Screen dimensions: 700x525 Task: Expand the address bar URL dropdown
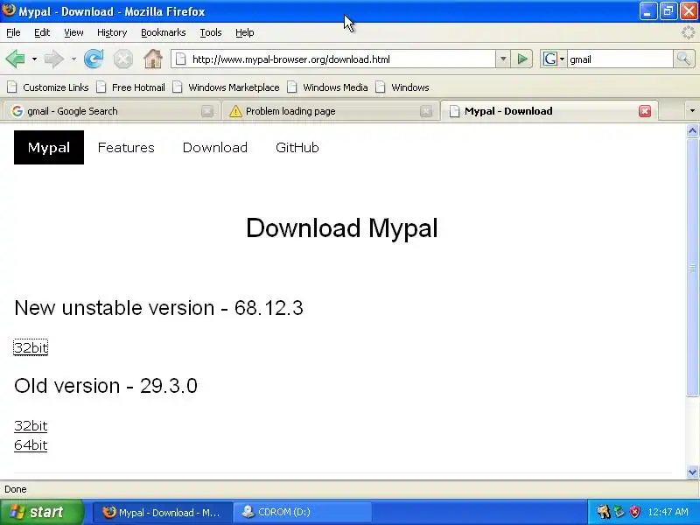(502, 59)
